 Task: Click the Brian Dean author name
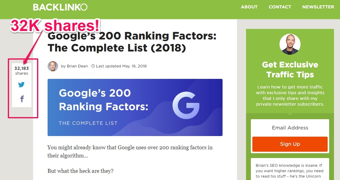(77, 66)
